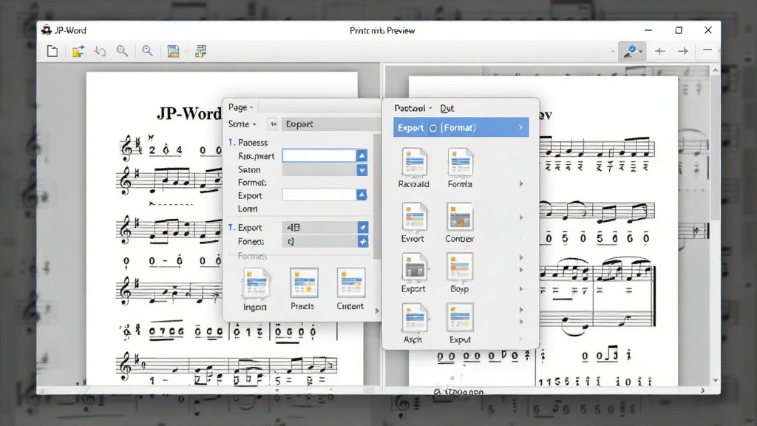This screenshot has height=426, width=757.
Task: Click the blue button on the empty 'Export' field
Action: pos(361,195)
